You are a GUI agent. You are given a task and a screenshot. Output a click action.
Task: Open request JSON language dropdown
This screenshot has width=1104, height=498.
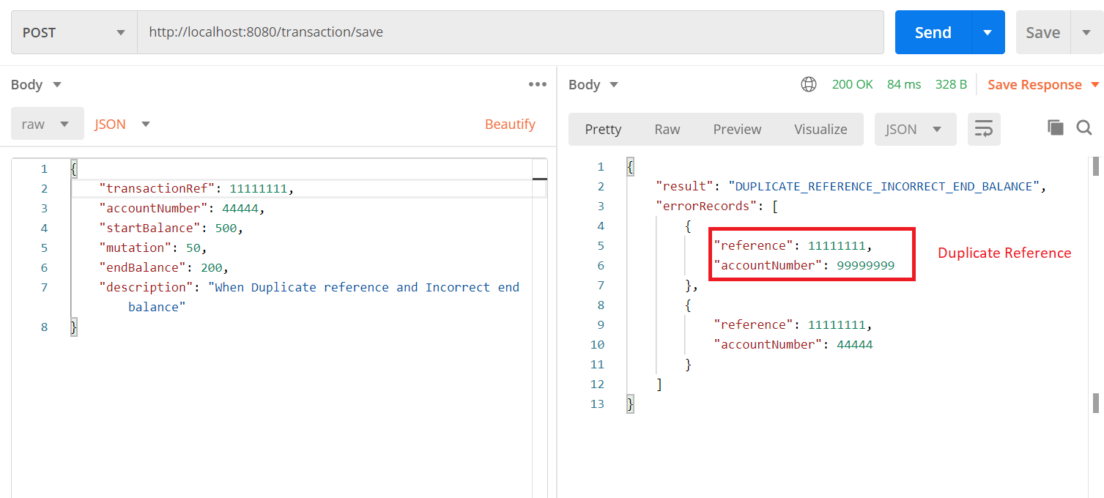coord(122,124)
